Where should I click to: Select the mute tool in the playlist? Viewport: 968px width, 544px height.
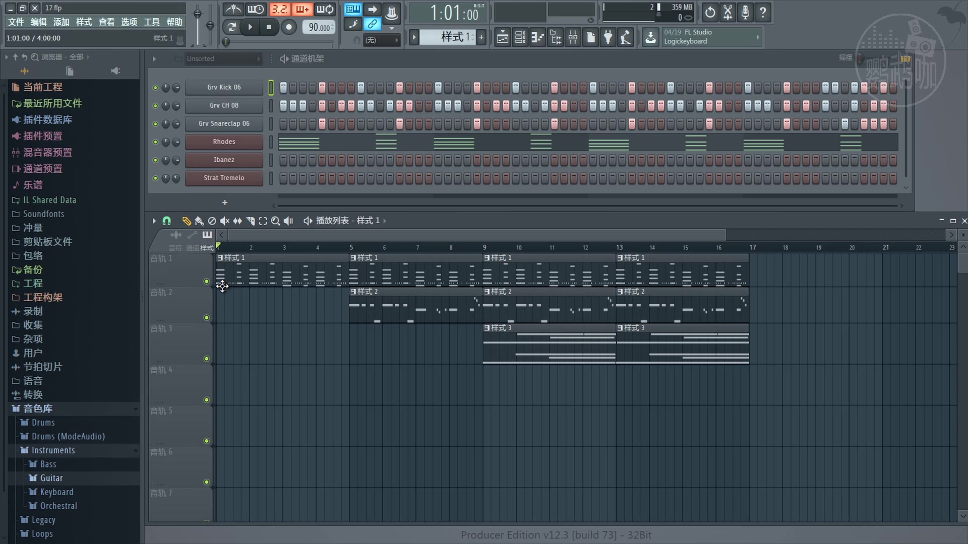pyautogui.click(x=224, y=221)
